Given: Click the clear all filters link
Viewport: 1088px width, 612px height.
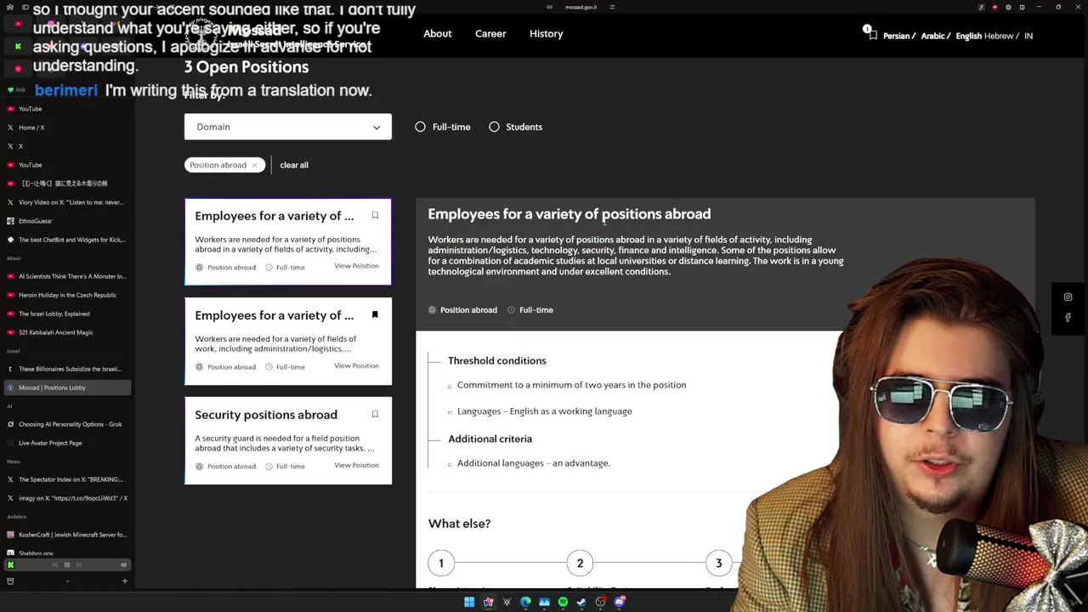Looking at the screenshot, I should coord(294,165).
